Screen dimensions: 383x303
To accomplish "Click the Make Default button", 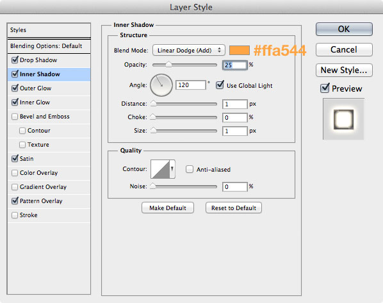I will [168, 208].
